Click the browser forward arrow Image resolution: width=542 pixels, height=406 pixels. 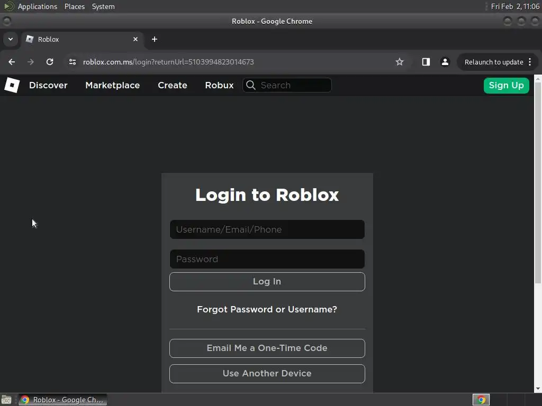31,62
